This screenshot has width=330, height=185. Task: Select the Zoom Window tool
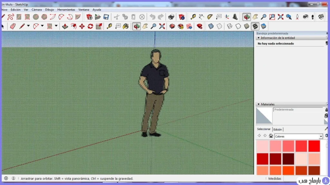tap(272, 17)
